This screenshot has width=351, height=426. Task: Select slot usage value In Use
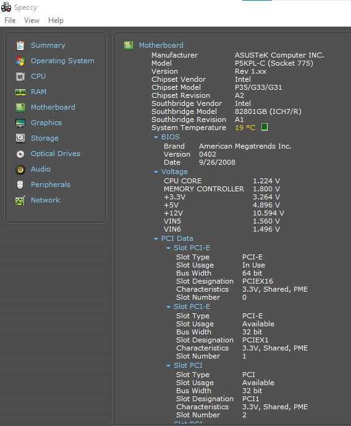[254, 265]
